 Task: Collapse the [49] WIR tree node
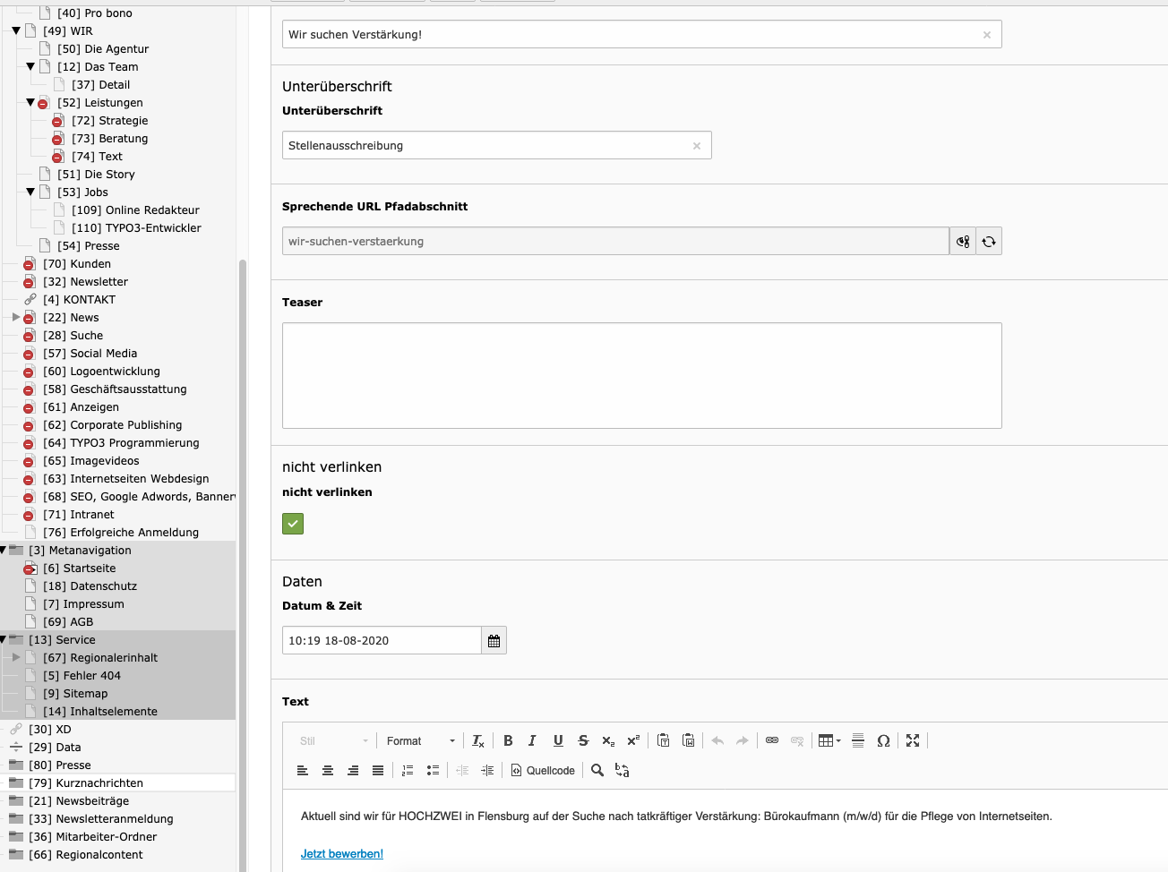pos(16,30)
